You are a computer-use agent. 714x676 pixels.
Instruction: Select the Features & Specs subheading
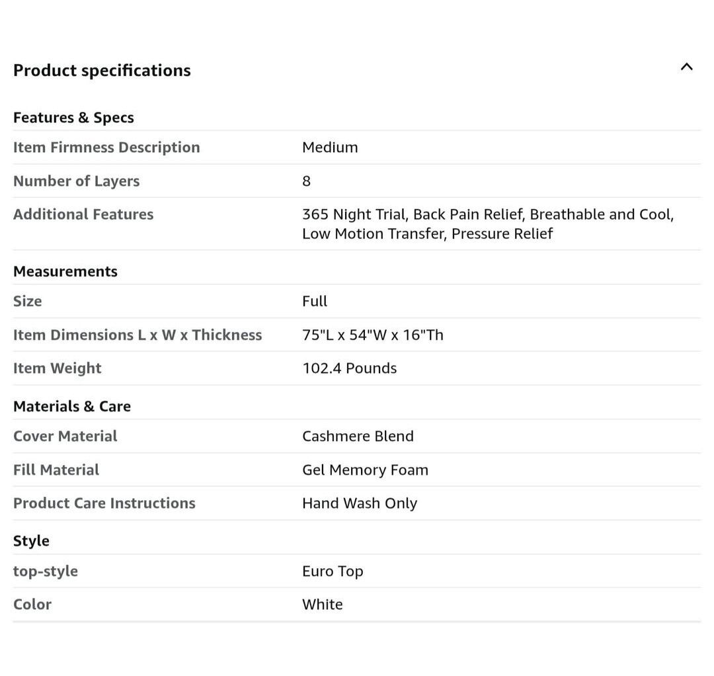click(x=73, y=118)
